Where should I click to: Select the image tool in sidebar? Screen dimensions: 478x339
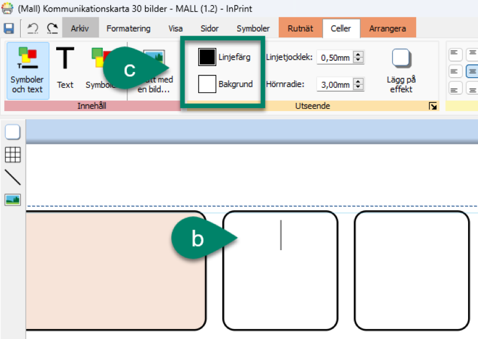point(13,200)
